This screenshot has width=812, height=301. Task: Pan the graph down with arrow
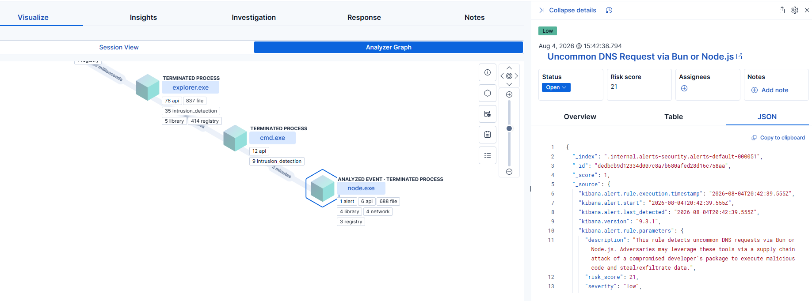click(x=509, y=84)
